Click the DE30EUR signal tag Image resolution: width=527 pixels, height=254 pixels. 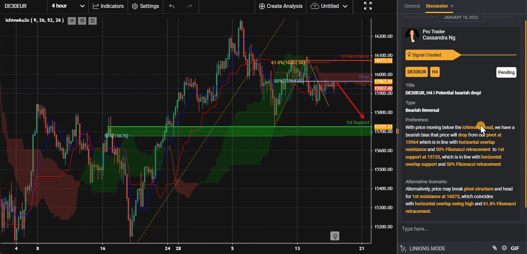coord(417,72)
